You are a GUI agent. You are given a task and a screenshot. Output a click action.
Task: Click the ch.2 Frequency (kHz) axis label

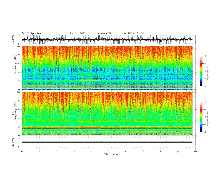pyautogui.click(x=14, y=110)
